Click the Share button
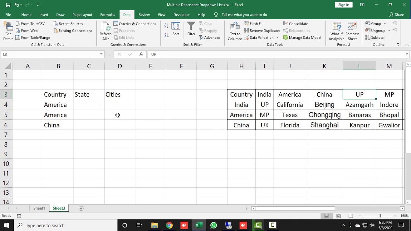The height and width of the screenshot is (231, 411). [397, 15]
